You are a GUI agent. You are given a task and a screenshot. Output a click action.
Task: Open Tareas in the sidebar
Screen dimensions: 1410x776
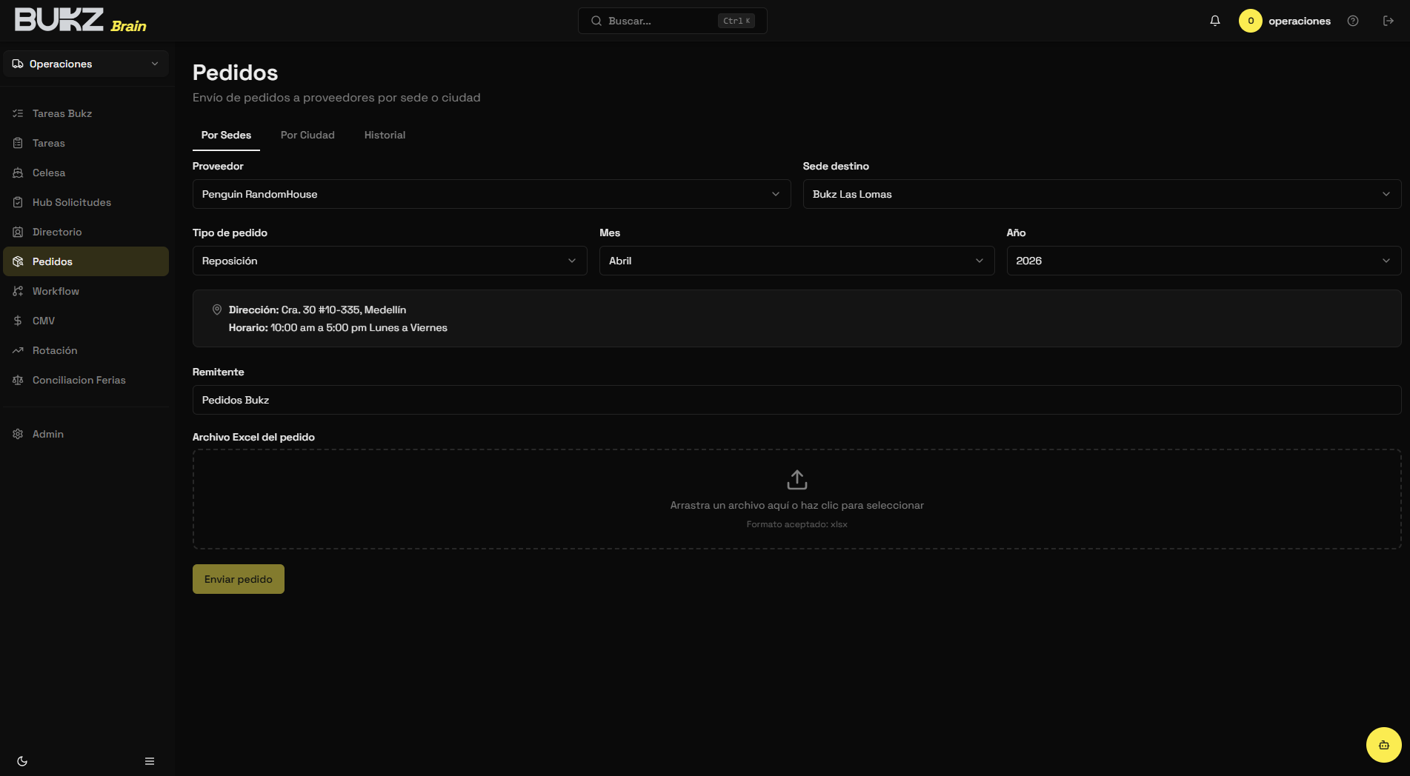pos(86,143)
